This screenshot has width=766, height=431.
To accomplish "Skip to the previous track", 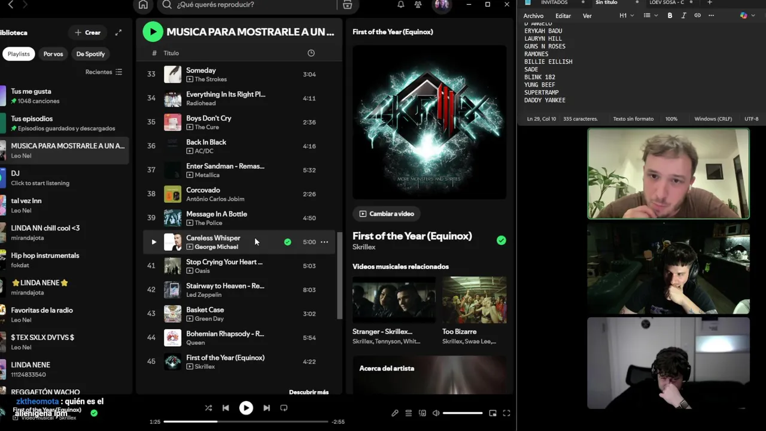I will (226, 408).
